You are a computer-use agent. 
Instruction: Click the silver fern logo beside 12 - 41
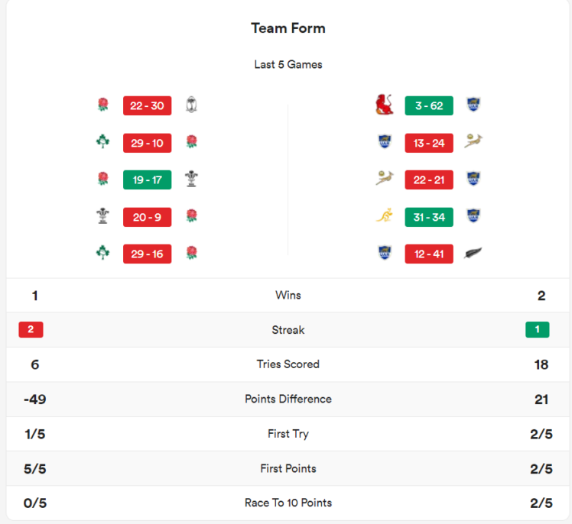tap(473, 254)
